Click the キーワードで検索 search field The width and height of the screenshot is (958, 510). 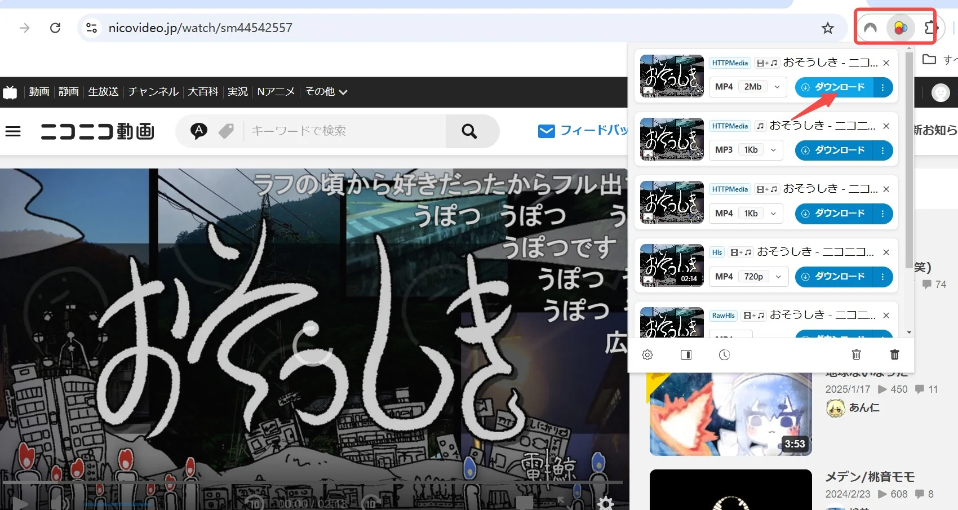tap(344, 131)
